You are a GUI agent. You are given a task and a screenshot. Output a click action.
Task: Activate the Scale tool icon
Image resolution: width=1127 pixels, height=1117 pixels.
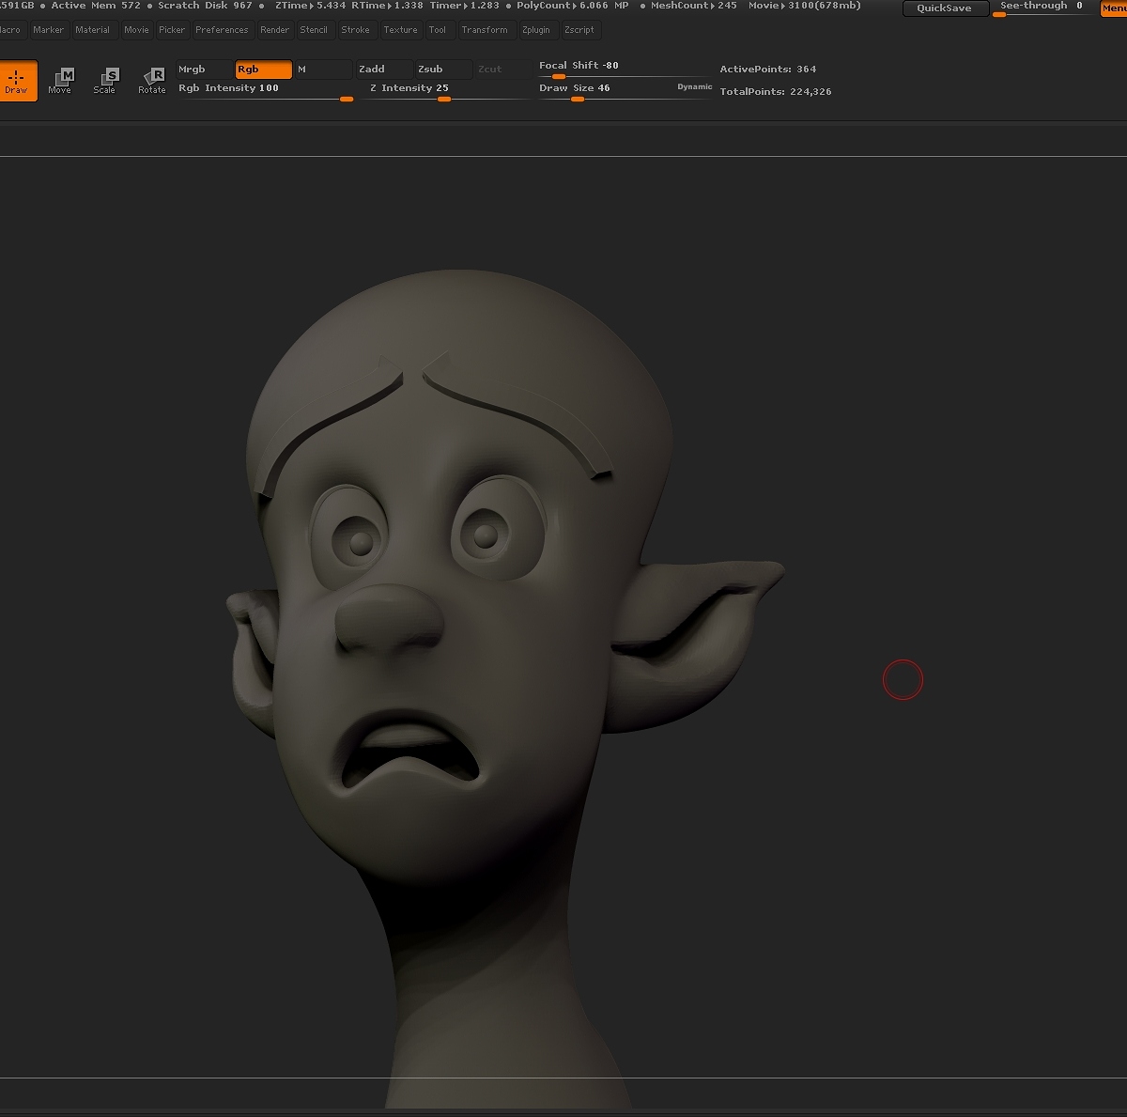105,81
